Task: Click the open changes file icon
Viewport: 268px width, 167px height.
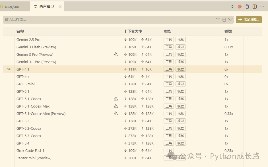Action: (247, 7)
